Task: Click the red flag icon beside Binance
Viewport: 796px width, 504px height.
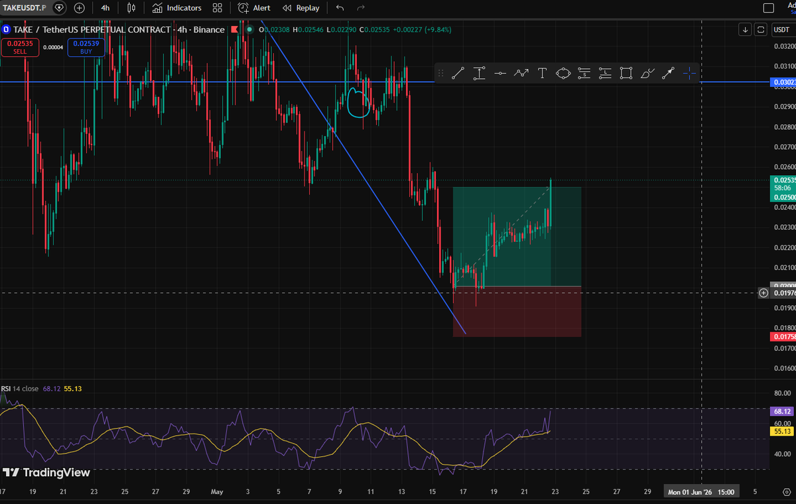Action: 235,30
